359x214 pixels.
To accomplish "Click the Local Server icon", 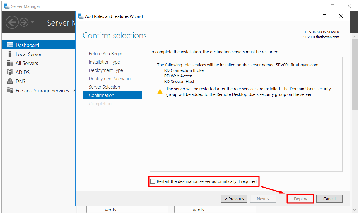I will [10, 54].
